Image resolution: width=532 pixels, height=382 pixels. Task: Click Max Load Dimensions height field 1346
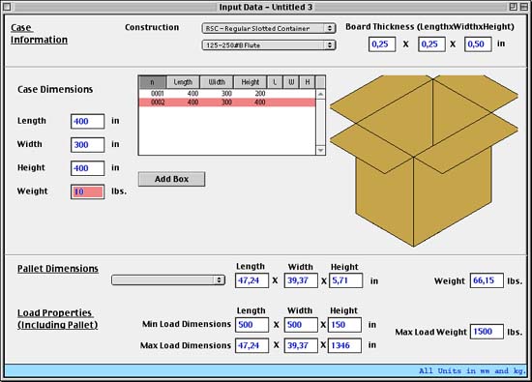[344, 345]
